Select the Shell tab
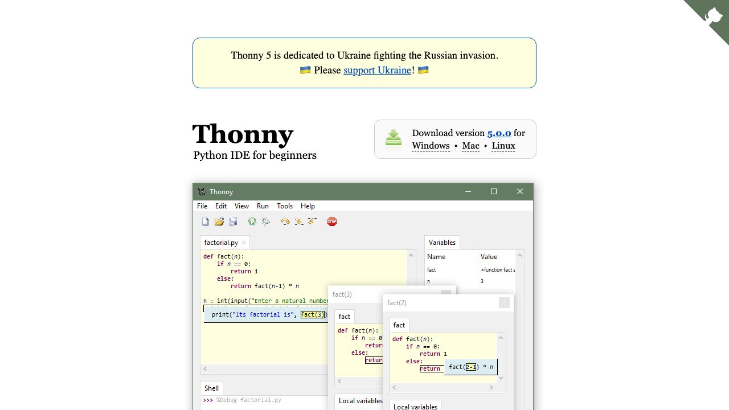 (x=211, y=388)
